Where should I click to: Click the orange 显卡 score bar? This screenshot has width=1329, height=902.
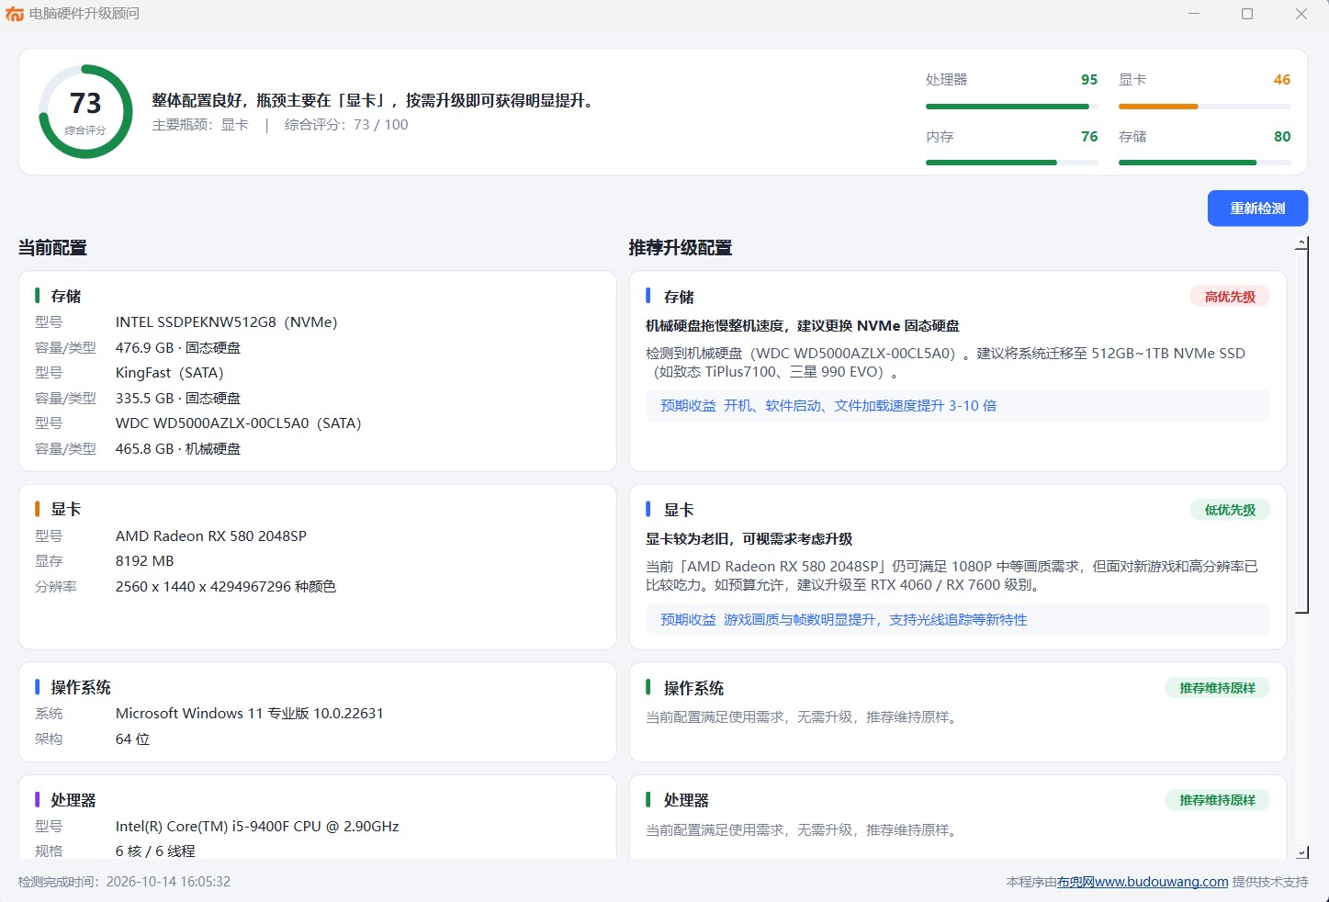[x=1204, y=107]
